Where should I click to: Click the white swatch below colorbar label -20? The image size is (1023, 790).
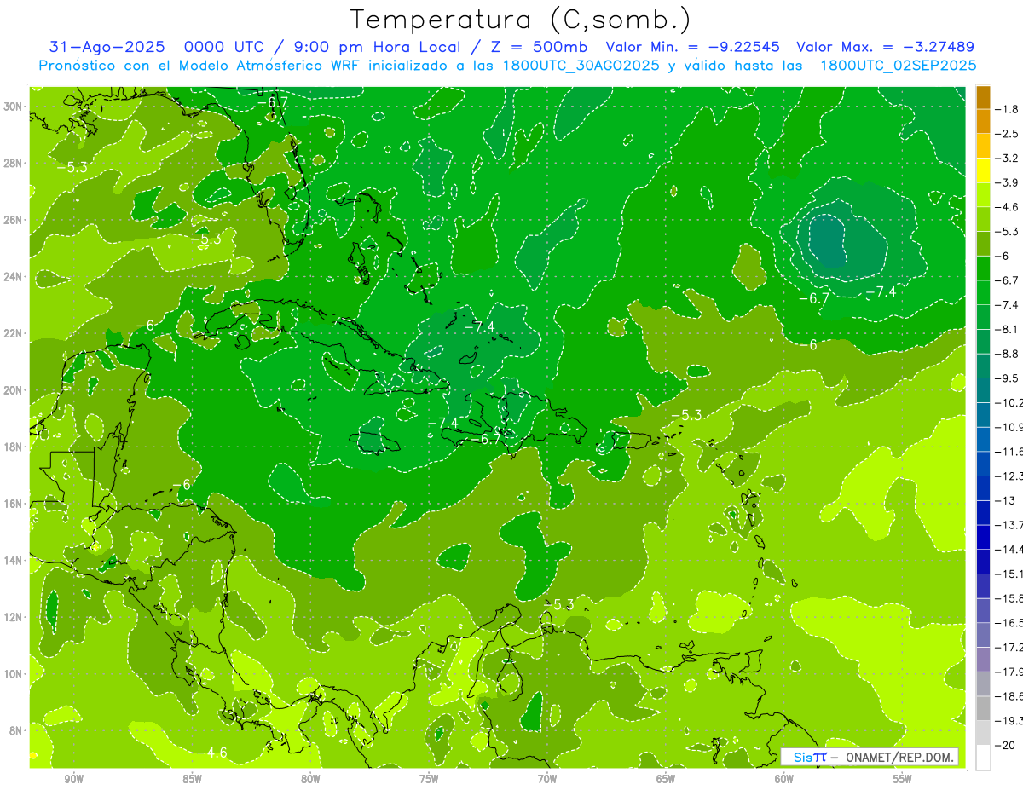(983, 757)
